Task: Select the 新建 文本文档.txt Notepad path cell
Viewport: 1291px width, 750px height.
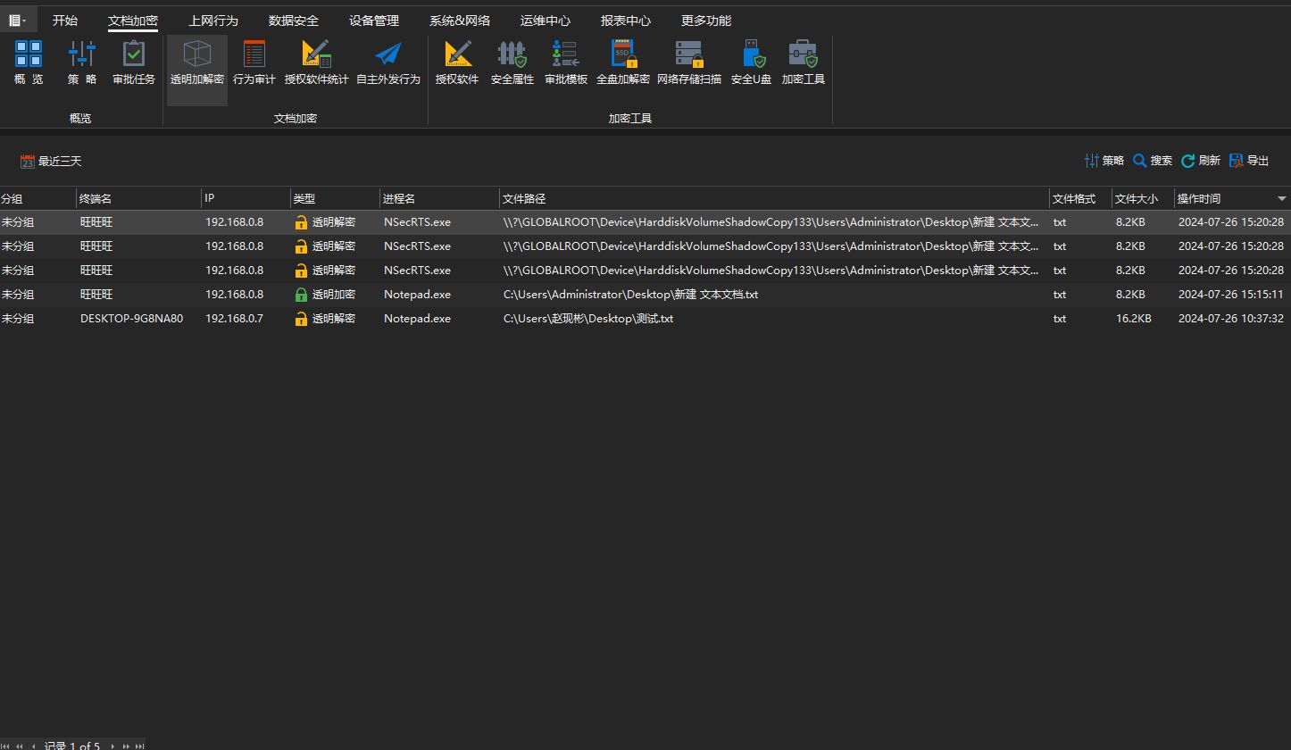Action: 630,295
